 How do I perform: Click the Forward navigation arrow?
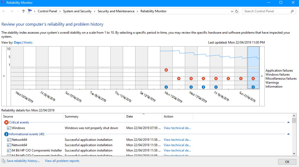pos(12,11)
